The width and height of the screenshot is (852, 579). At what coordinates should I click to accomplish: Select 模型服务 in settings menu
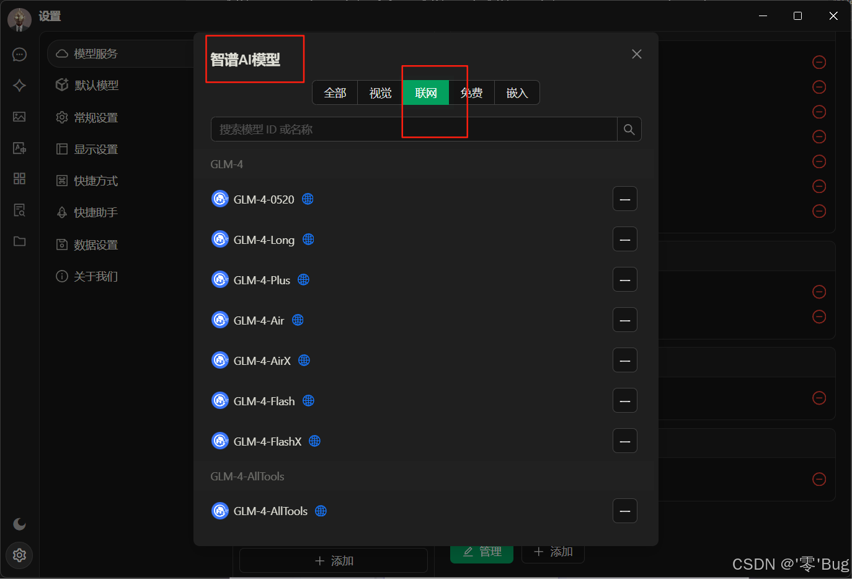(x=121, y=54)
